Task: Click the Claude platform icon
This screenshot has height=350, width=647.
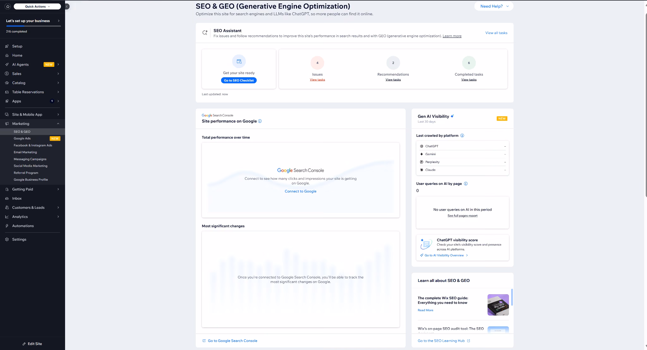Action: click(421, 170)
